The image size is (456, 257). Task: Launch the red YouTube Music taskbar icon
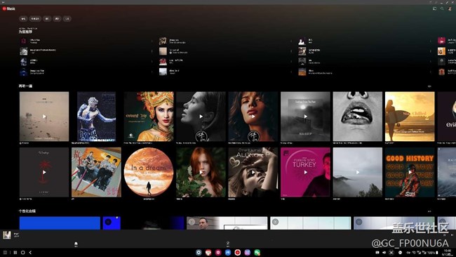238,252
